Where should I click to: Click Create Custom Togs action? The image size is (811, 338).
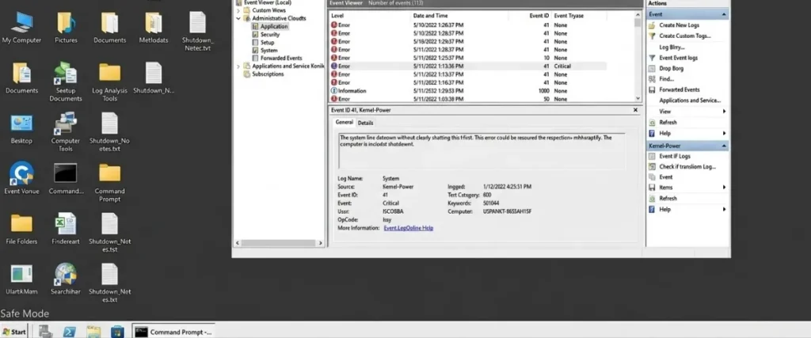(685, 36)
